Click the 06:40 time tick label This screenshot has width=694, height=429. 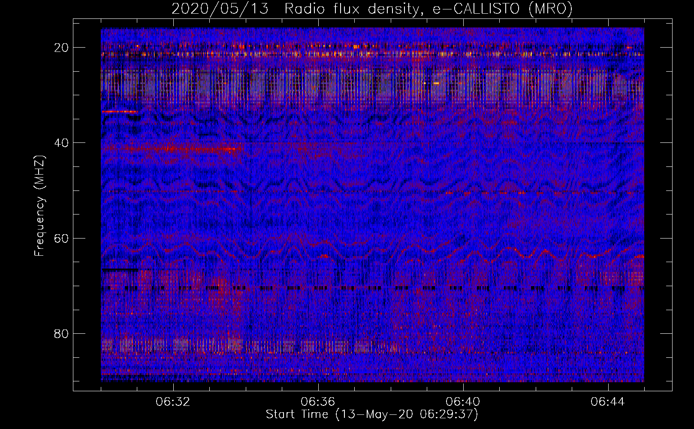pyautogui.click(x=463, y=402)
